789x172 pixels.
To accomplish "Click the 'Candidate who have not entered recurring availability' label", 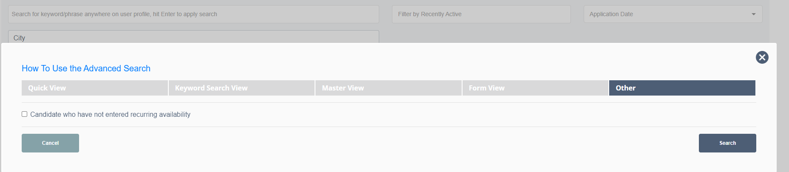I will click(110, 115).
